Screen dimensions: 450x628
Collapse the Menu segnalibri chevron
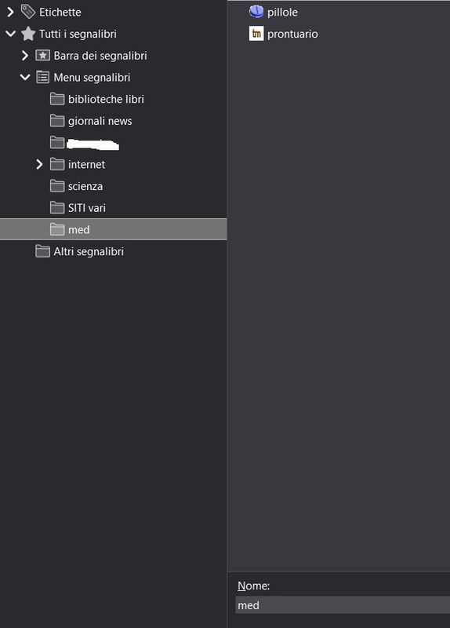25,77
